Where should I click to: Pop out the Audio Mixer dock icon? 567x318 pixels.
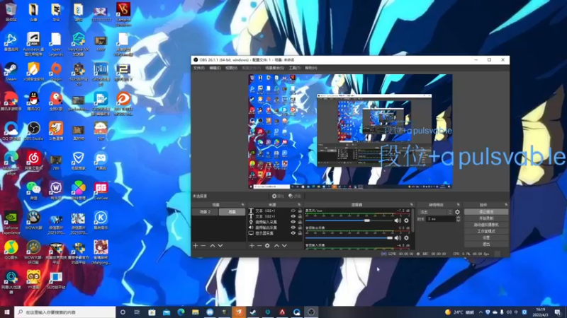point(412,204)
